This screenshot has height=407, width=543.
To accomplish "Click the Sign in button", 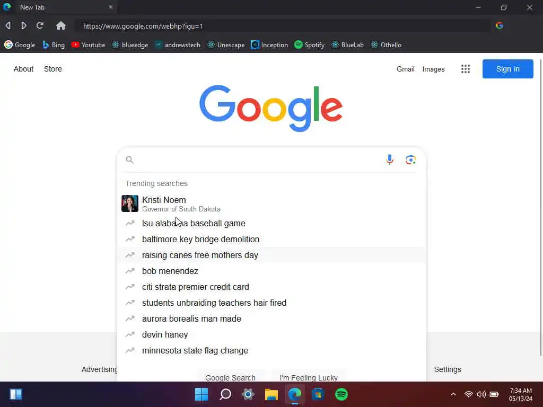I will tap(507, 69).
